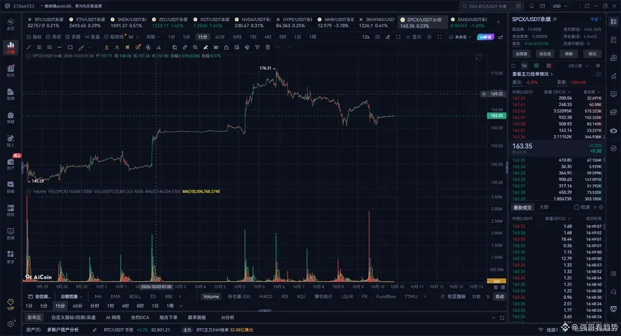The height and width of the screenshot is (336, 621).
Task: Click the 定位到 locate button
Action: click(x=40, y=296)
